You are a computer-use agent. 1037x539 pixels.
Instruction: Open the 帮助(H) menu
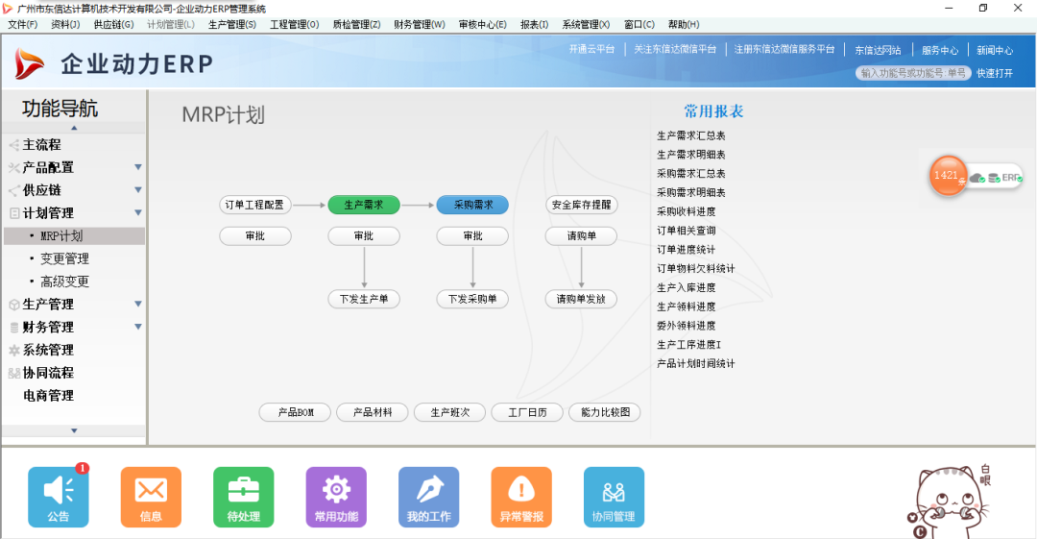click(684, 25)
